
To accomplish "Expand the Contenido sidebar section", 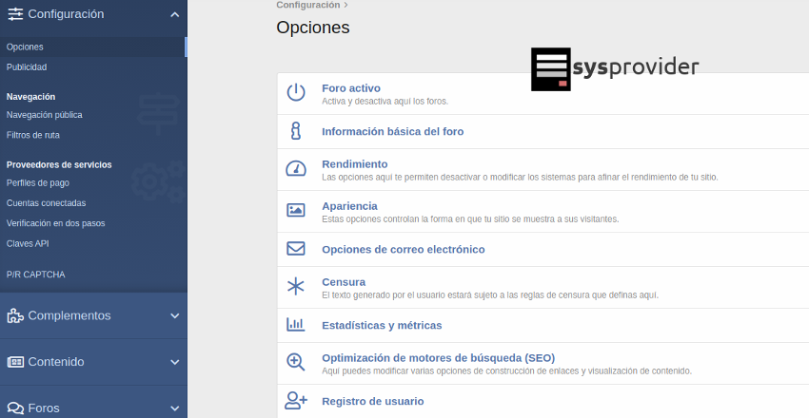I will point(174,362).
